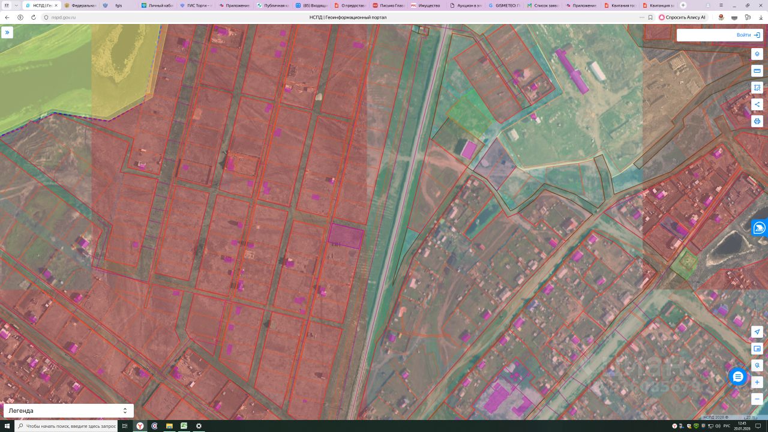Click the Windows taskbar search box
The width and height of the screenshot is (768, 432).
click(x=66, y=426)
